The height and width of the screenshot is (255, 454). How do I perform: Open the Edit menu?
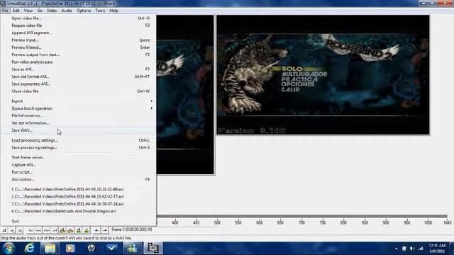(16, 11)
